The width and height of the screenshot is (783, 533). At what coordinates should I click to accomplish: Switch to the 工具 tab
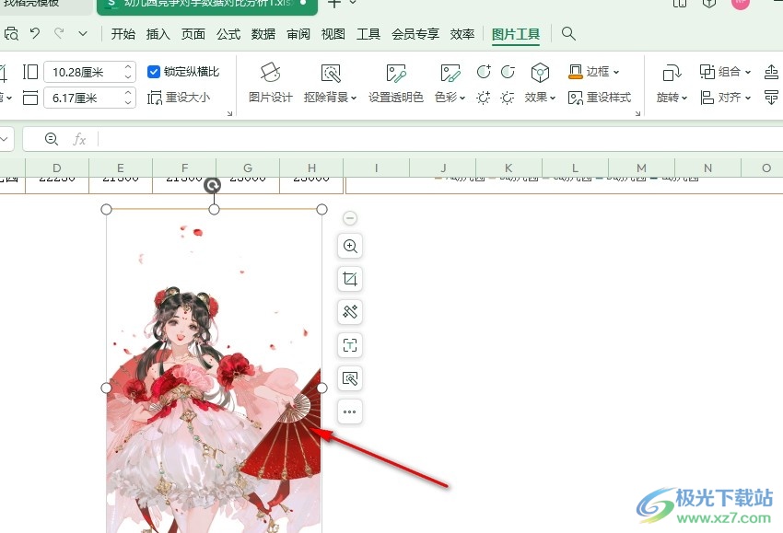pyautogui.click(x=368, y=34)
